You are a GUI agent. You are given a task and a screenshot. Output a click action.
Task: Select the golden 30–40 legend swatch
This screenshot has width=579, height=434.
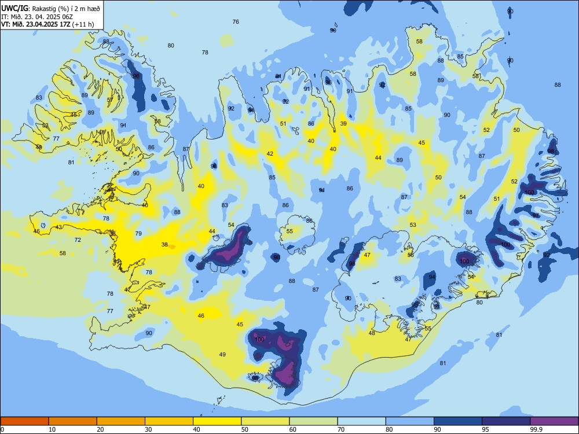click(169, 421)
